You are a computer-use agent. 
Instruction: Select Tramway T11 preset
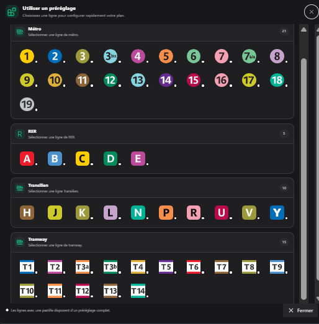tap(55, 291)
